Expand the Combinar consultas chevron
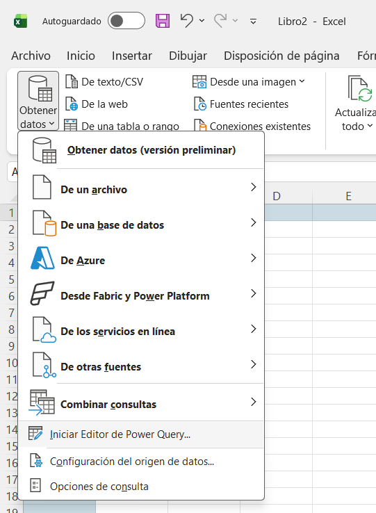The height and width of the screenshot is (513, 376). pyautogui.click(x=253, y=402)
